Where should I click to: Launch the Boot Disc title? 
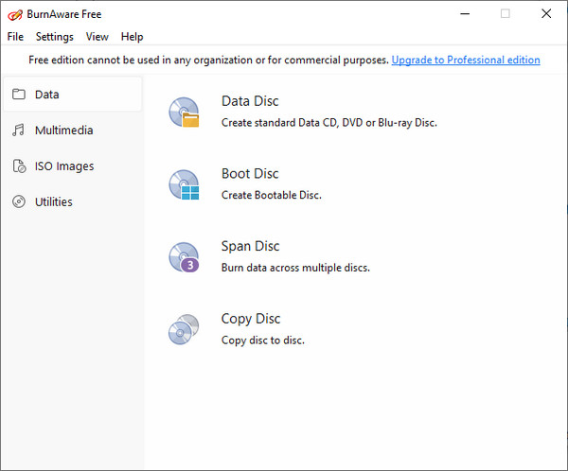tap(250, 174)
